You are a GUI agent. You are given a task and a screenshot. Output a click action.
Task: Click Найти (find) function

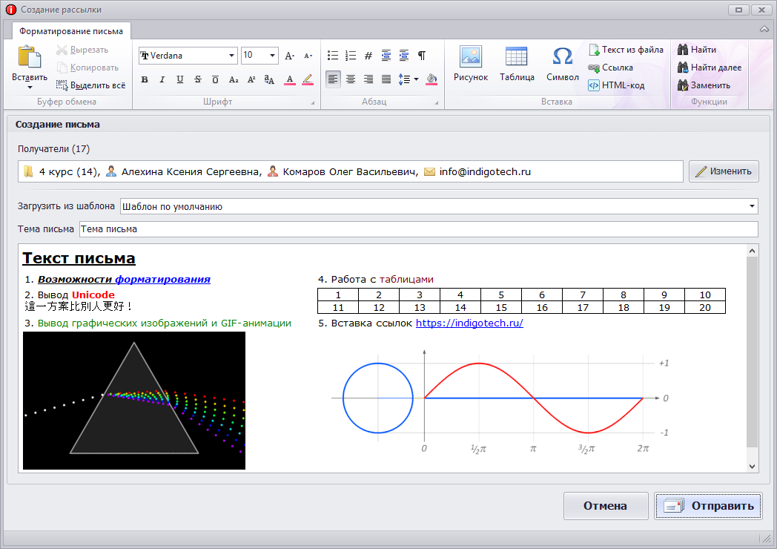pos(697,50)
